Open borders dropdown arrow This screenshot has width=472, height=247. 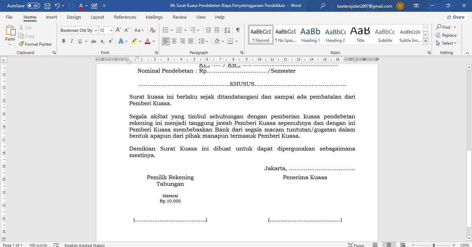[x=236, y=41]
